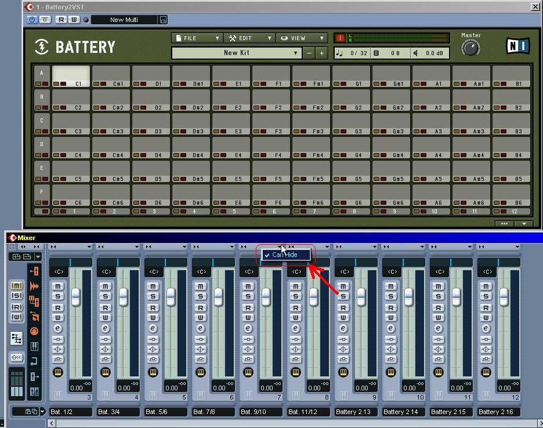
Task: Toggle global Mute in the Mixer common panel
Action: point(17,285)
